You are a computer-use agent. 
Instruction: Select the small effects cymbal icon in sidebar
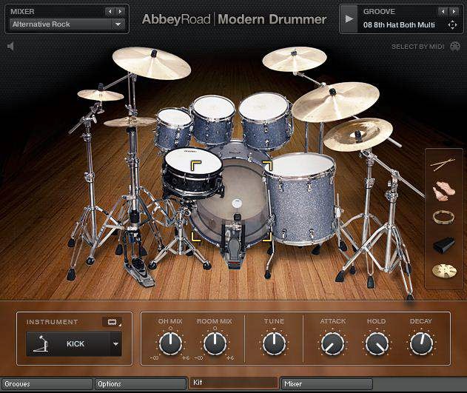(x=444, y=271)
